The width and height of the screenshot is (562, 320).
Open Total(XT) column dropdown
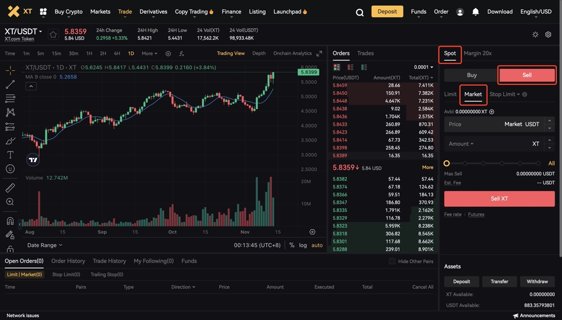coord(421,78)
